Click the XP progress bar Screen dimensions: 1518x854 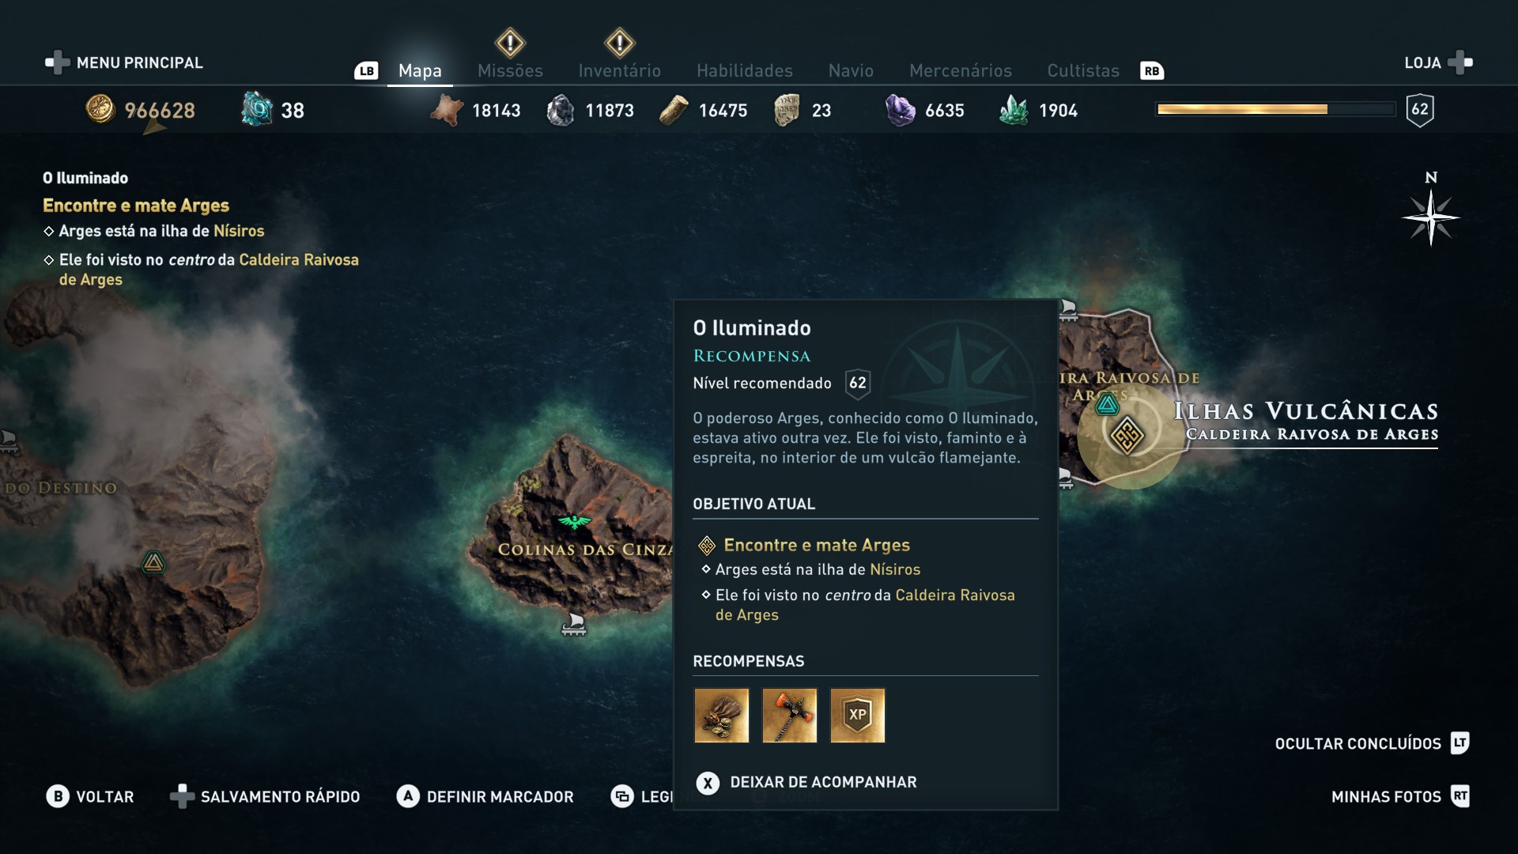tap(1276, 109)
